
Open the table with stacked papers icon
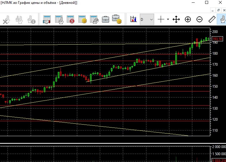click(94, 20)
